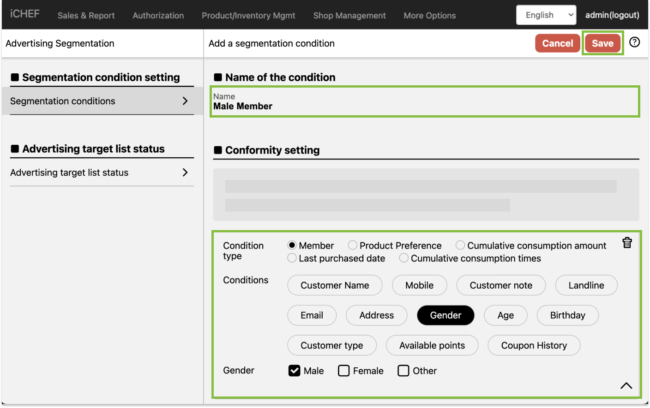
Task: Cancel adding the segmentation condition
Action: [x=557, y=43]
